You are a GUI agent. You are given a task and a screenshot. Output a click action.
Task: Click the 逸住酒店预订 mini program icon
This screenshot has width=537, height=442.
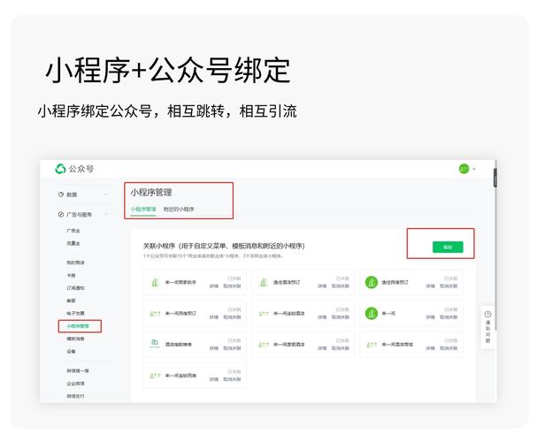point(264,282)
